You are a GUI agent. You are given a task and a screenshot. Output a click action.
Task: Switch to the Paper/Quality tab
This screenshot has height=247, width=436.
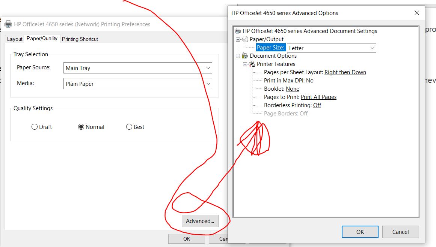click(x=42, y=38)
